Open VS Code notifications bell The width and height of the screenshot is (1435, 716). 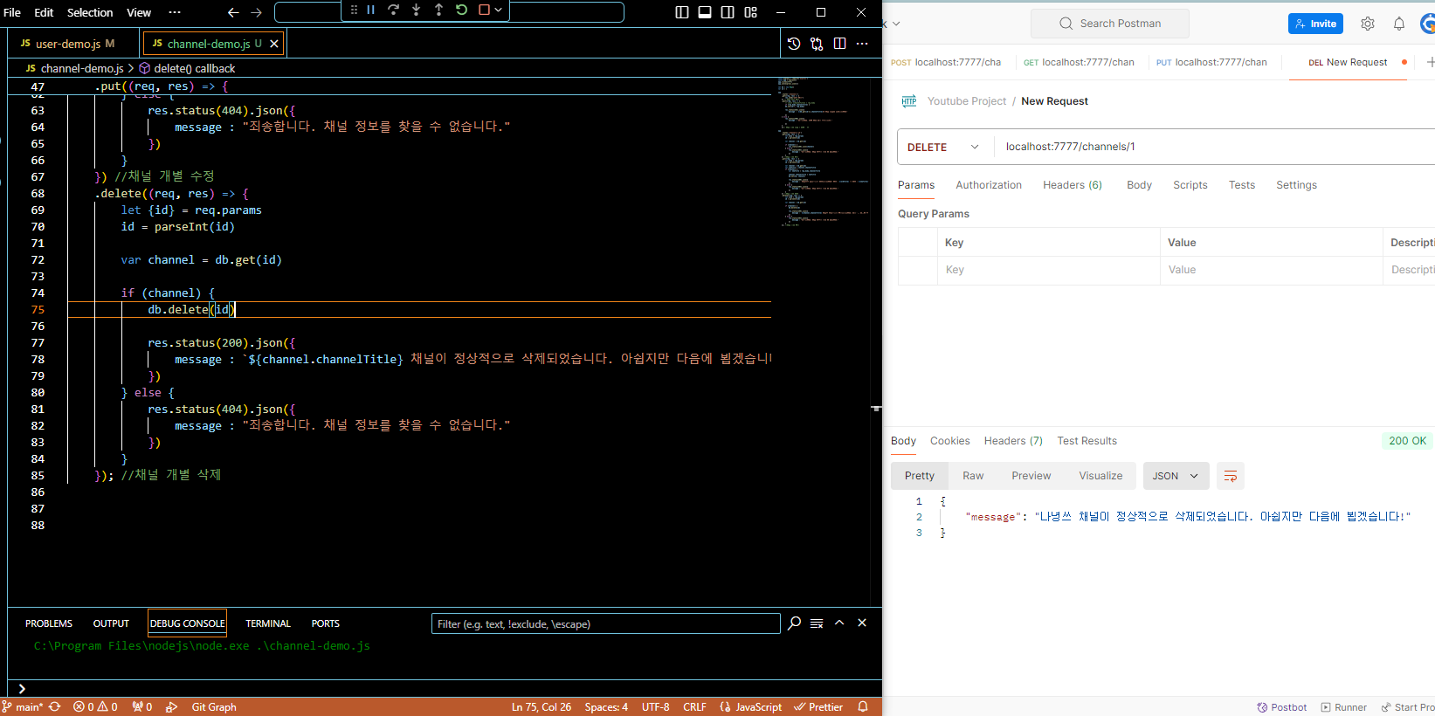[x=863, y=707]
